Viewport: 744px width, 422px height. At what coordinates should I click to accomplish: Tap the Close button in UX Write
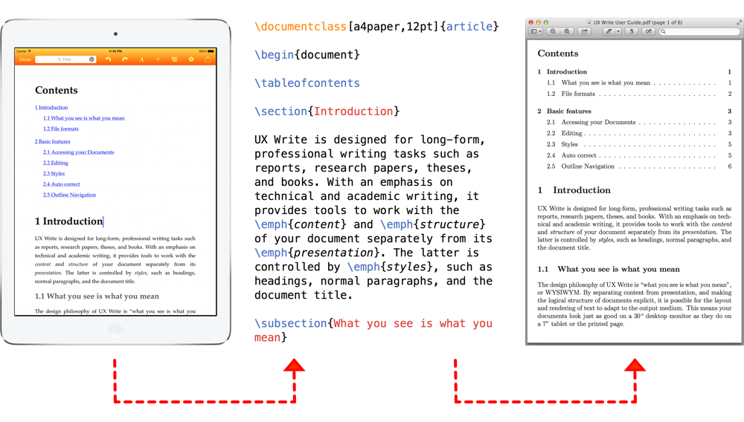pos(25,59)
